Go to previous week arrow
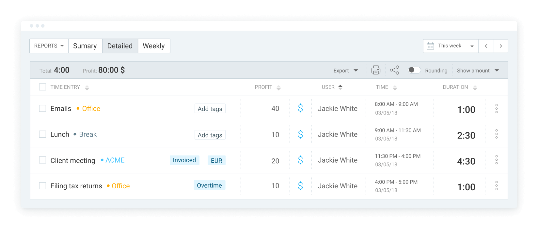Viewport: 538px width, 229px height. (486, 46)
